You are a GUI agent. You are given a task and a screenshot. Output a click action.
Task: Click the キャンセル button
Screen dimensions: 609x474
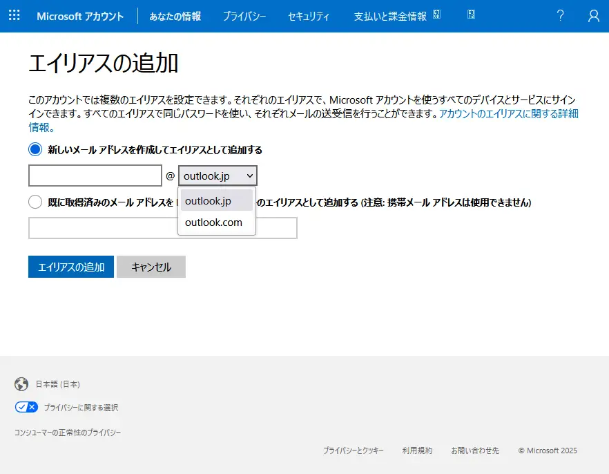click(x=151, y=267)
